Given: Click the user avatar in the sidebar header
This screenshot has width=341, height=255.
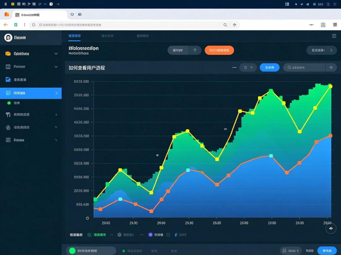Looking at the screenshot, I should (8, 37).
